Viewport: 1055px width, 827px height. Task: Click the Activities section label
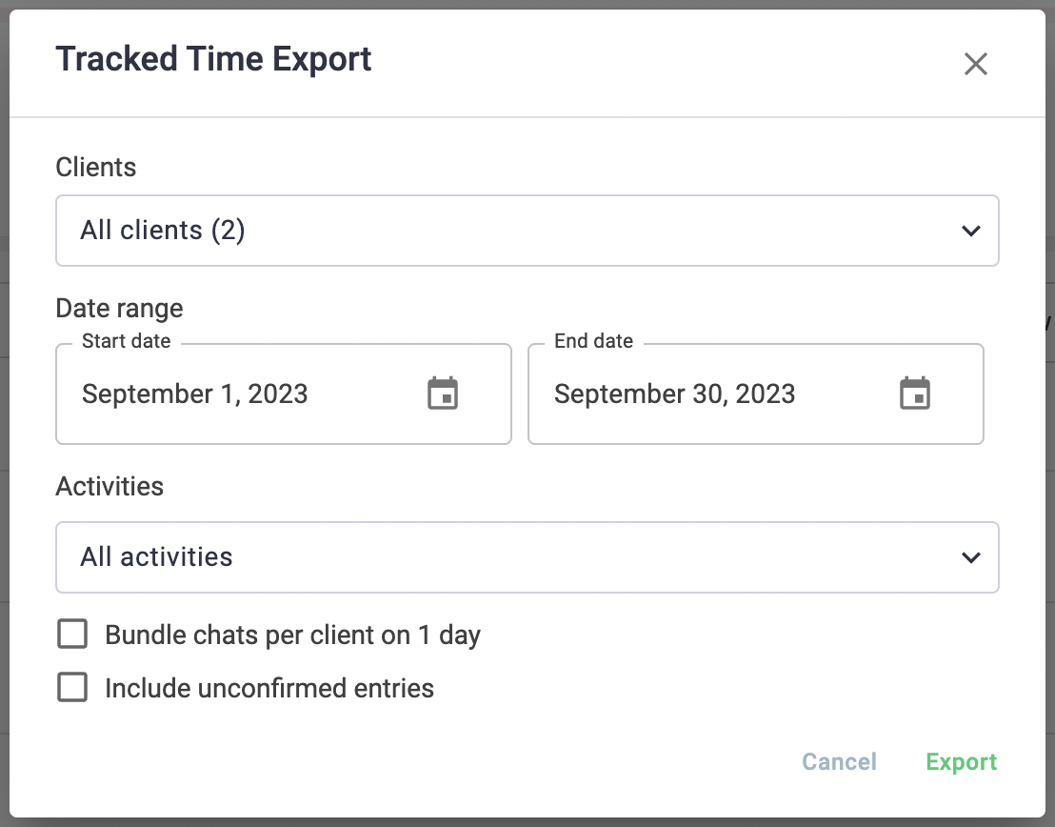click(109, 486)
